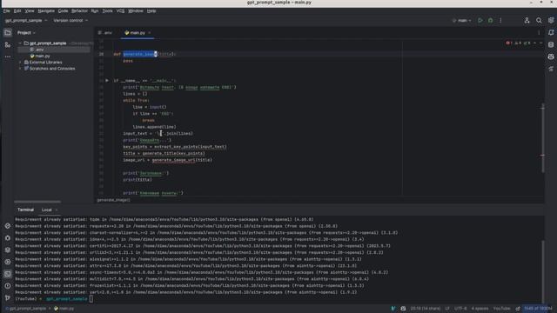Viewport: 557px width, 313px height.
Task: Click the caret position indicator in status bar
Action: [x=426, y=309]
